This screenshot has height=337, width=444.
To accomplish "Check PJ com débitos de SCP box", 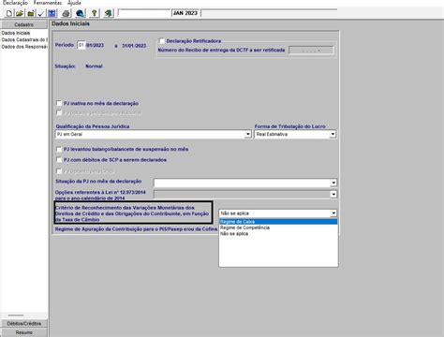I will (x=59, y=160).
